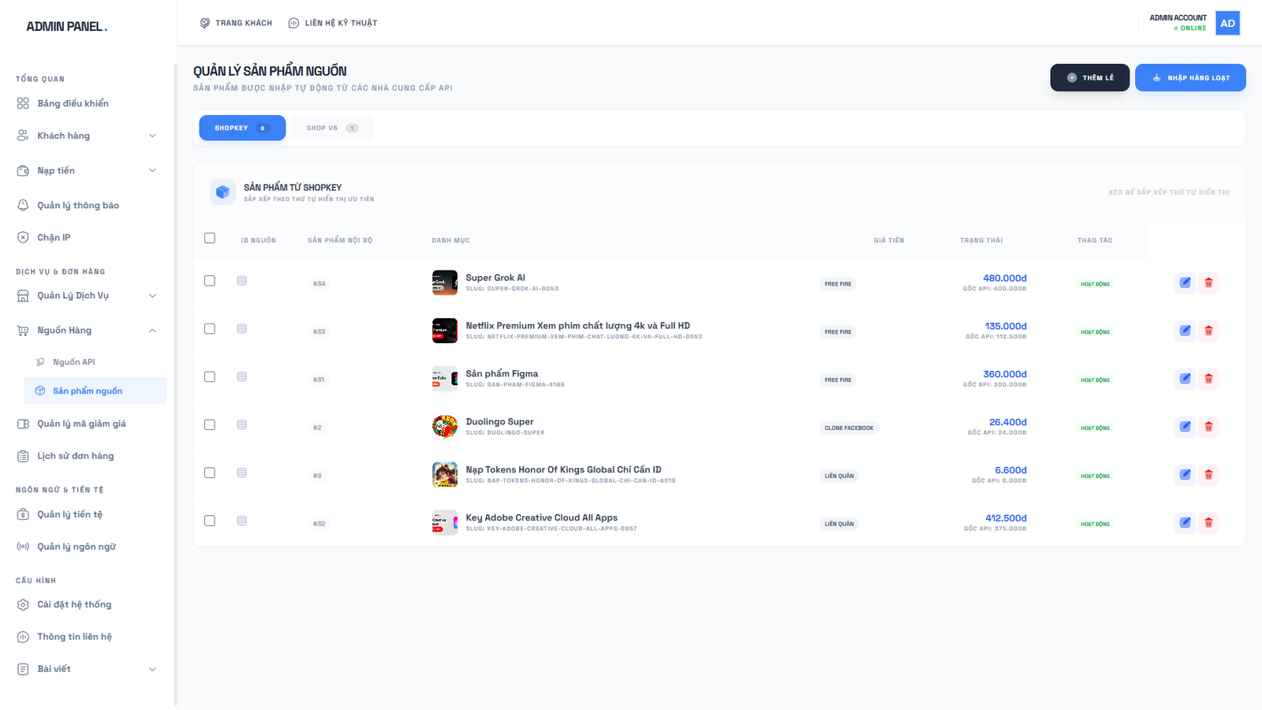Select checkbox for Nạp Tokens Honor Of Kings
The width and height of the screenshot is (1262, 710).
tap(210, 473)
